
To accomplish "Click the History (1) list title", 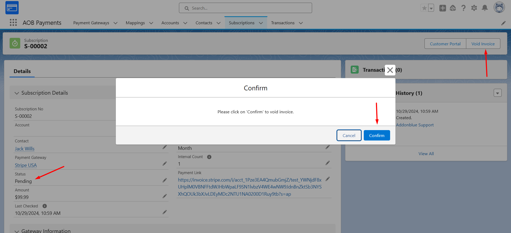I will click(x=409, y=93).
